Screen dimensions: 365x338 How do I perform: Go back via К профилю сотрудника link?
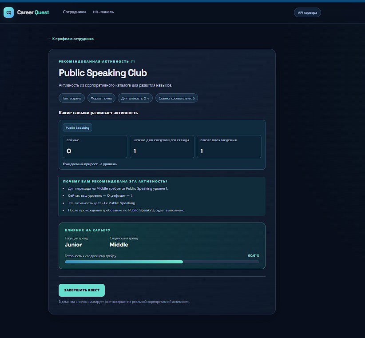click(71, 39)
